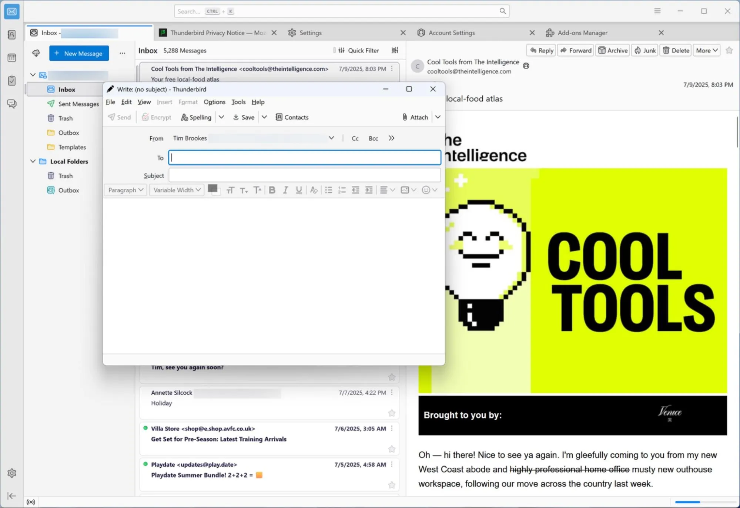
Task: Run spell check on the message
Action: 196,117
